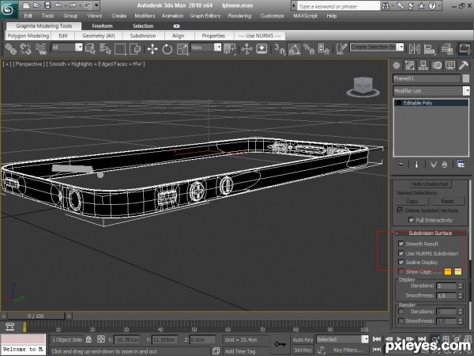Switch to the Selection ribbon tab

143,26
